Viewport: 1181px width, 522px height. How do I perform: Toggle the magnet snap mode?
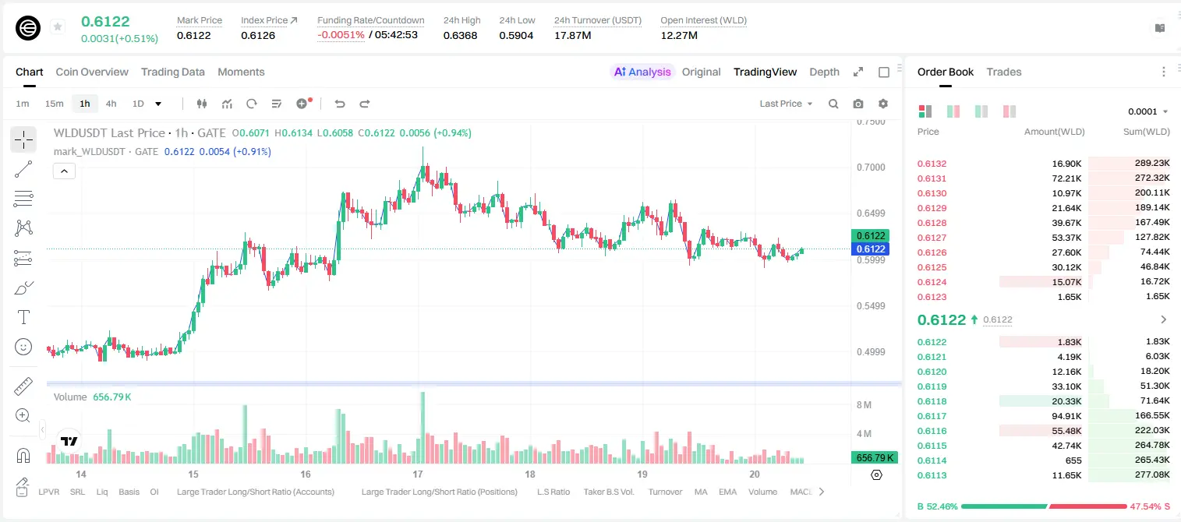tap(23, 455)
